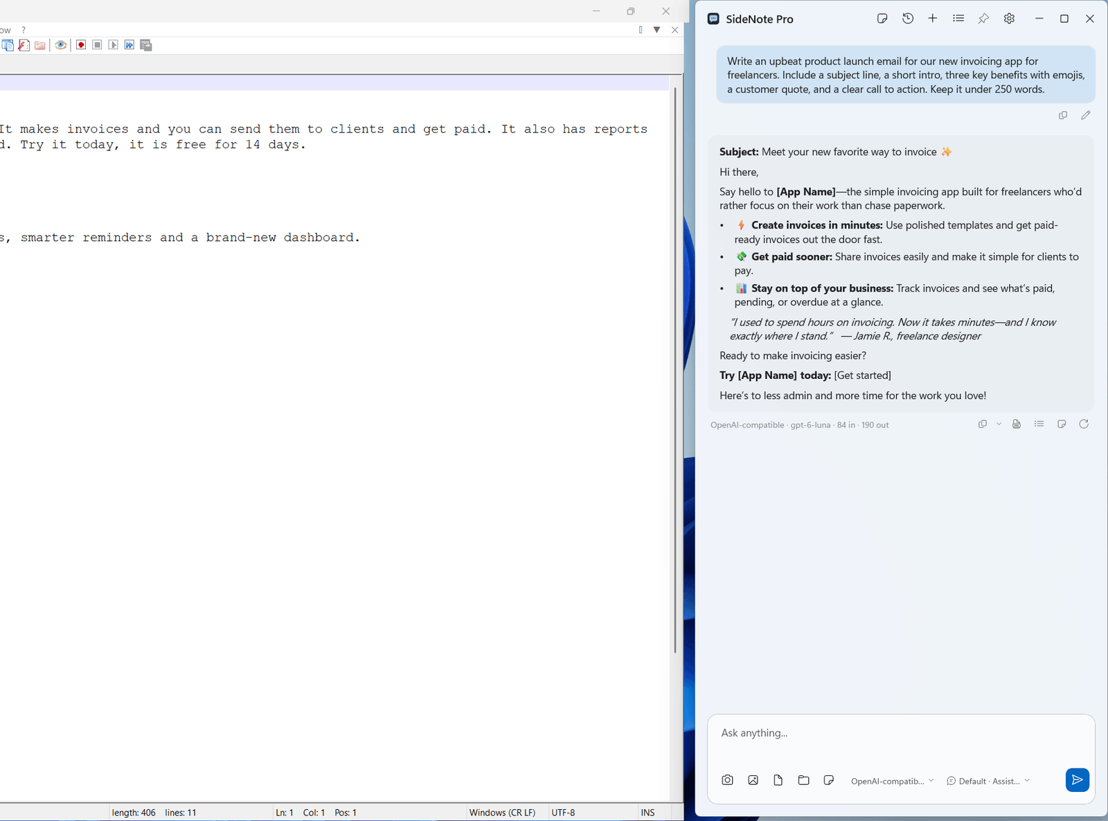This screenshot has width=1108, height=821.
Task: Click the red folder icon in editor toolbar
Action: (x=40, y=45)
